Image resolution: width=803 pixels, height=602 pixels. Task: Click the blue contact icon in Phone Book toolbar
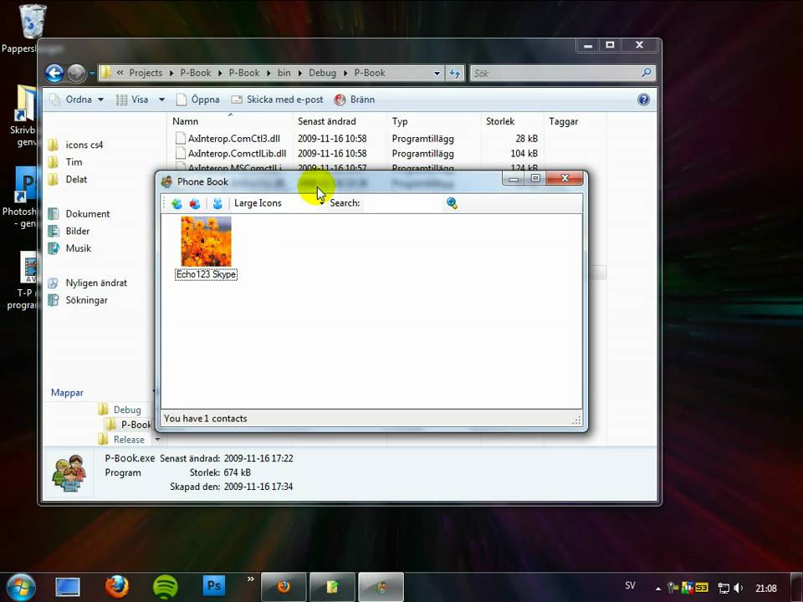point(217,203)
